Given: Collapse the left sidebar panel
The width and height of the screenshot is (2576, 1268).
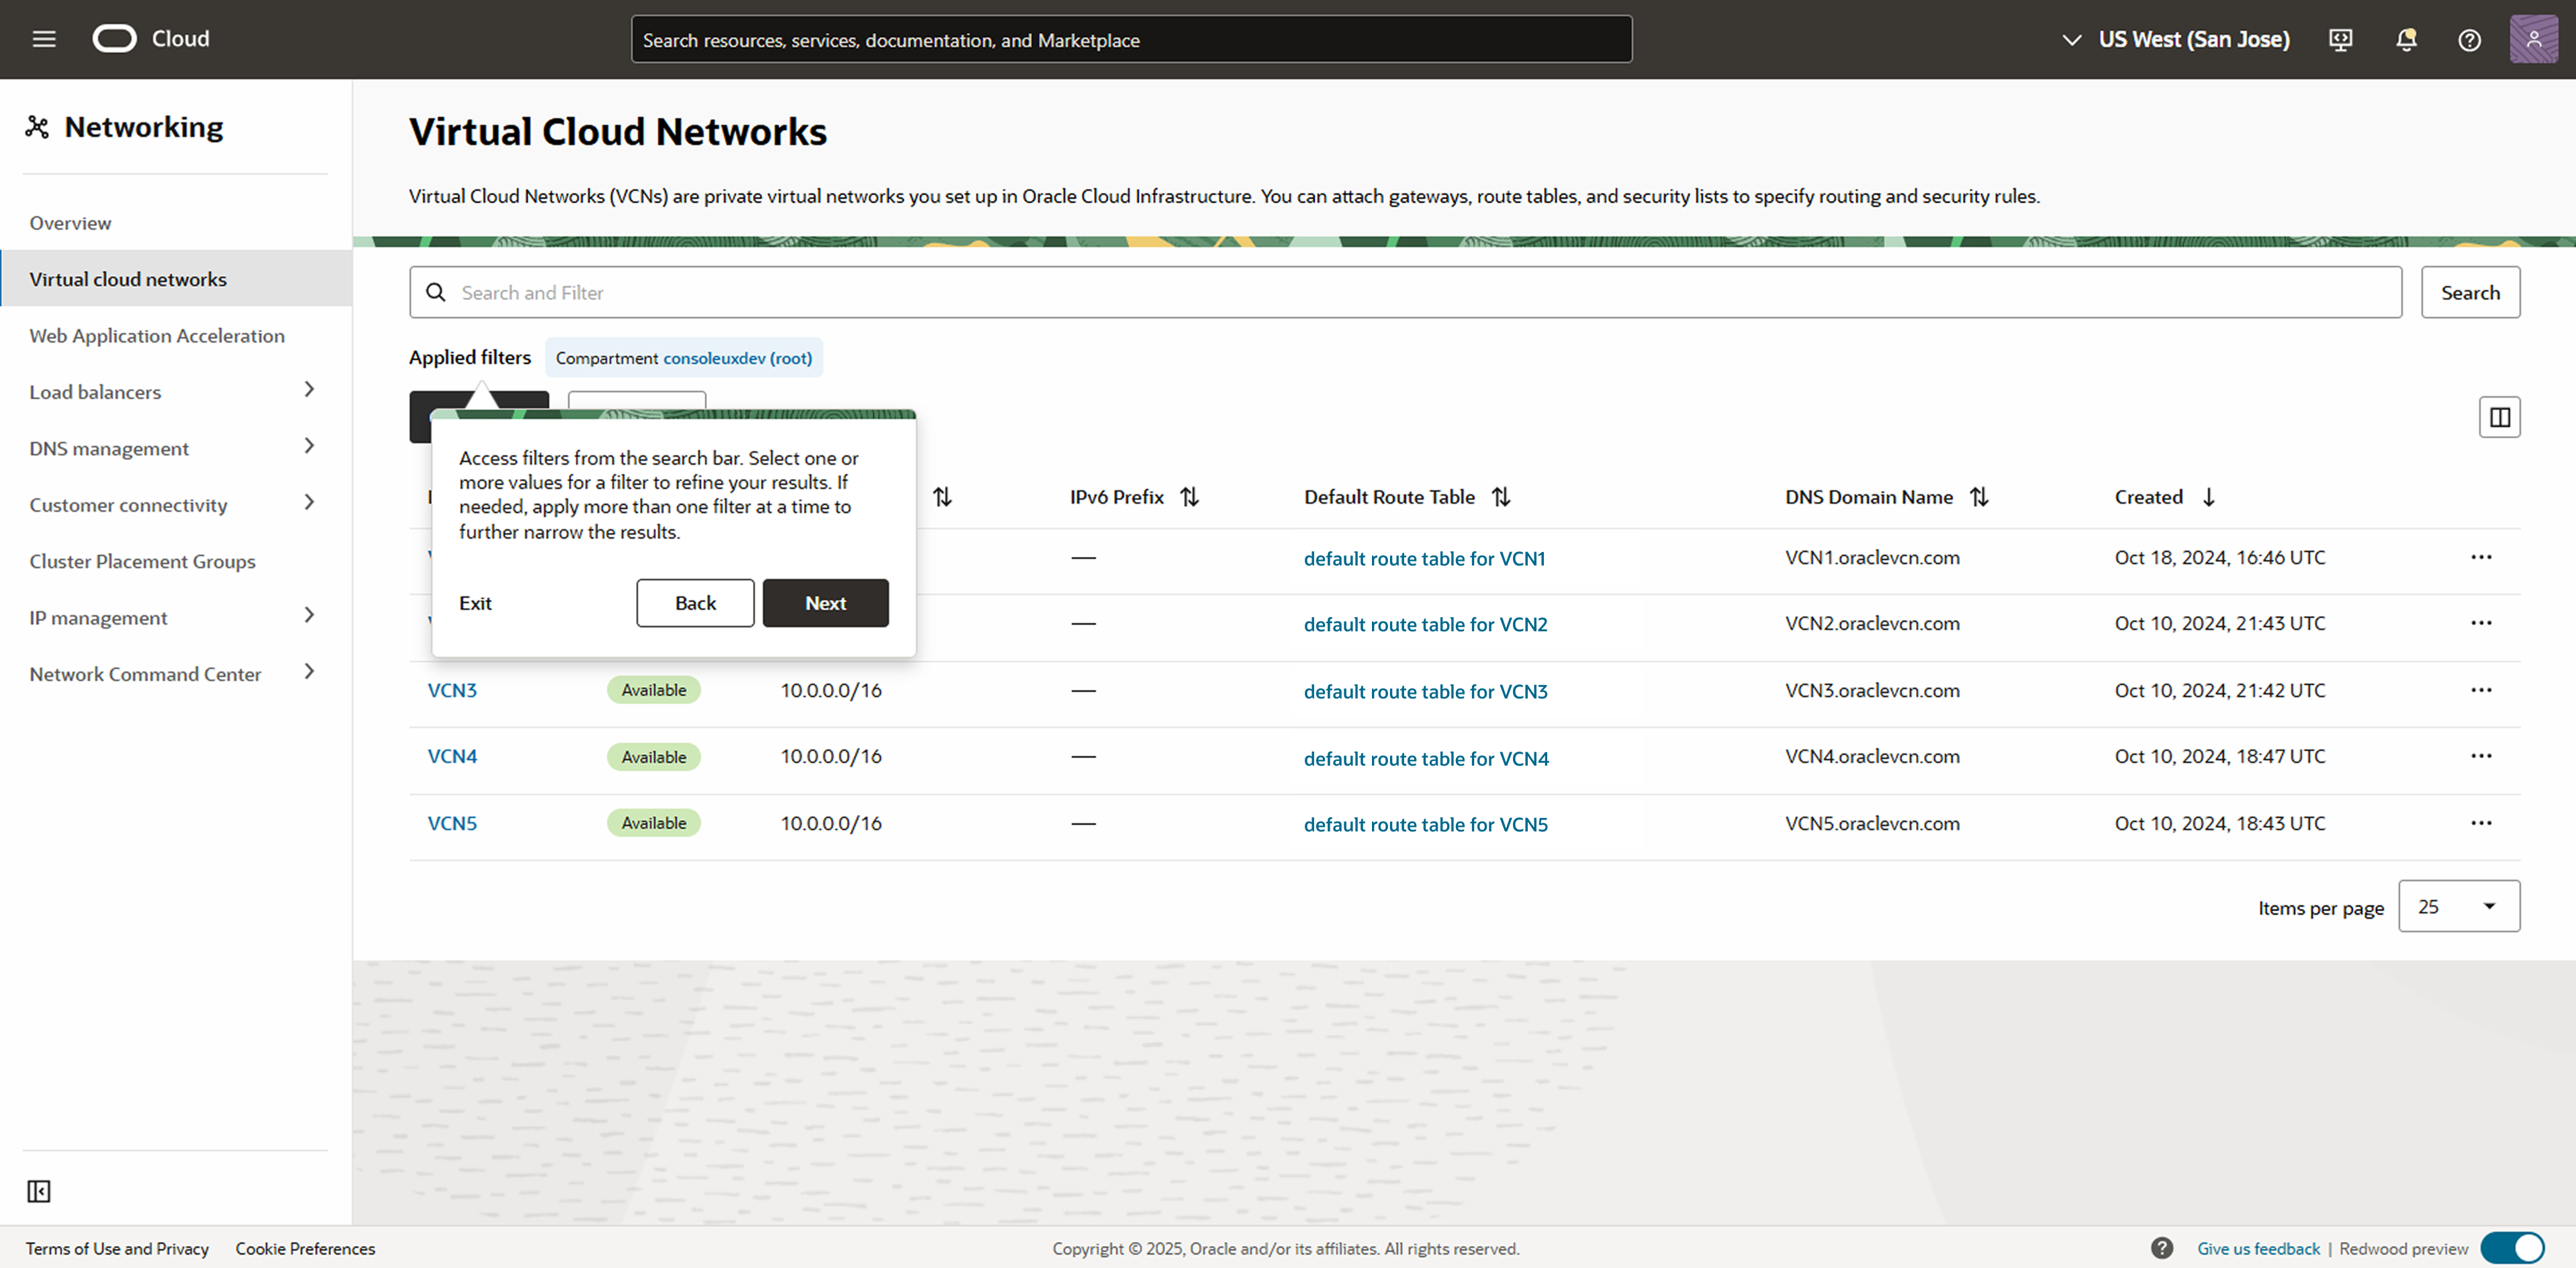Looking at the screenshot, I should [40, 1191].
